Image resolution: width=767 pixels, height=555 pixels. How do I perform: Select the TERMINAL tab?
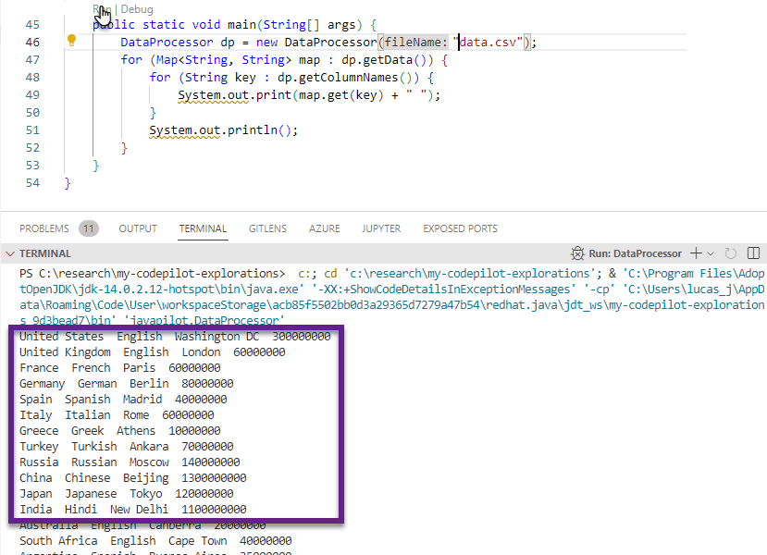coord(203,228)
